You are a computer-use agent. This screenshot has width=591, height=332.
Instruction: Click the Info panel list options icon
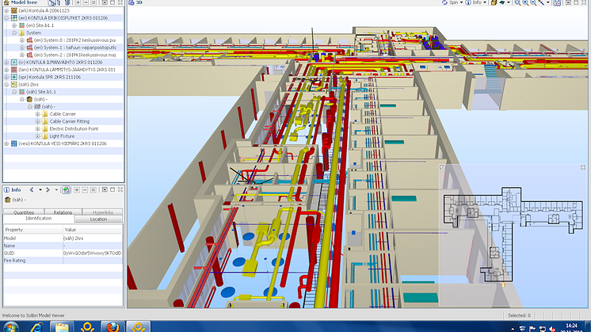(93, 189)
